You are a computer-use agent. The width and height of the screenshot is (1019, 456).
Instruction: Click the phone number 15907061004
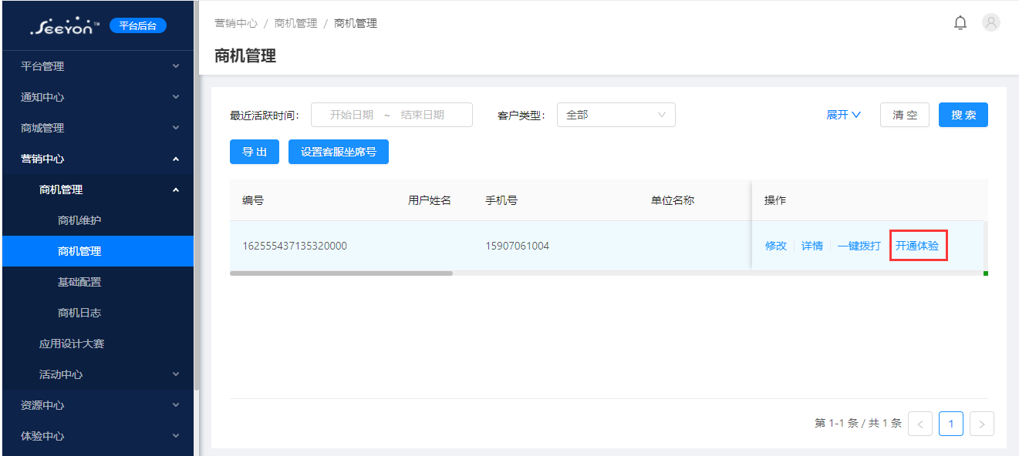[x=517, y=246]
